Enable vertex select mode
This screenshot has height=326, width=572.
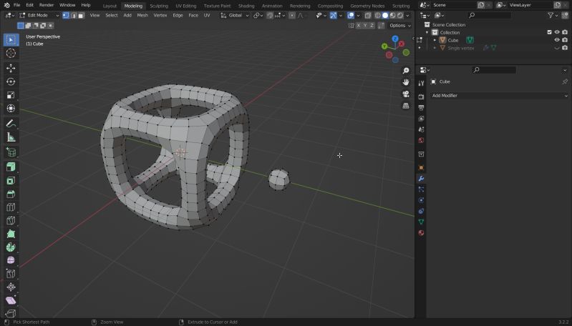pos(66,15)
